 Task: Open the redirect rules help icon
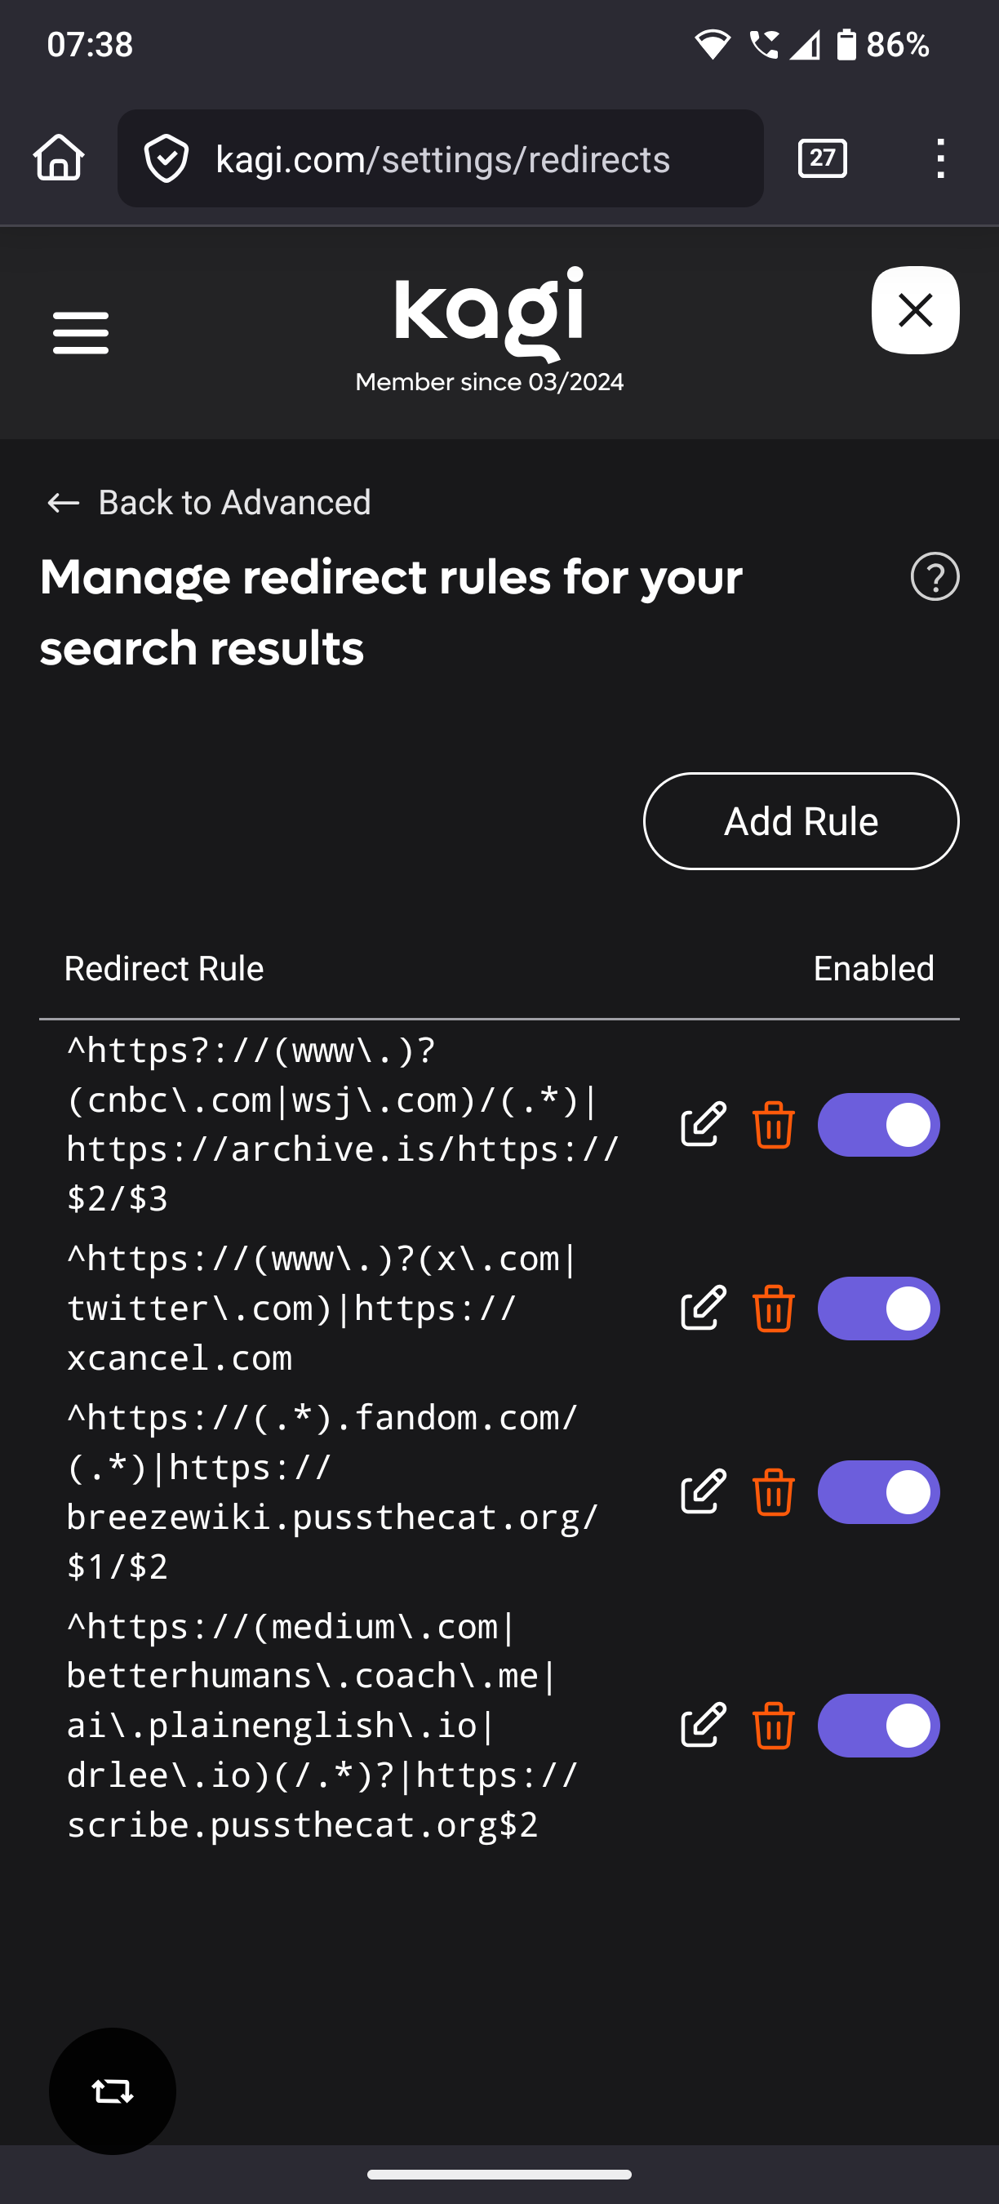pos(934,576)
